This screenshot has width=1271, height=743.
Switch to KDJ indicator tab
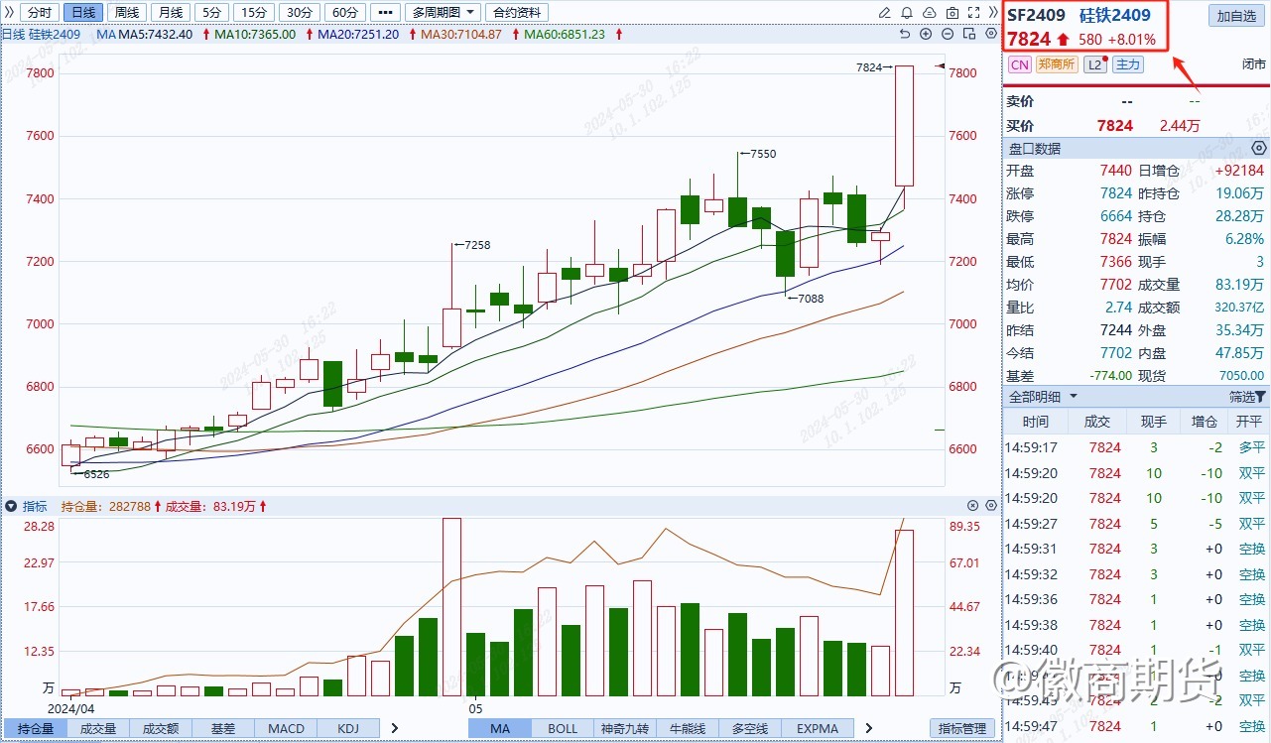coord(348,729)
